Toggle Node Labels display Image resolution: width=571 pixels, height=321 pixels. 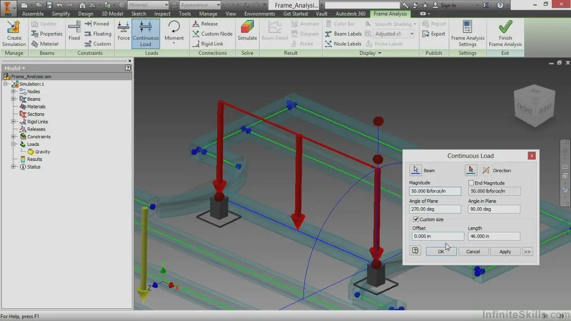tap(343, 44)
